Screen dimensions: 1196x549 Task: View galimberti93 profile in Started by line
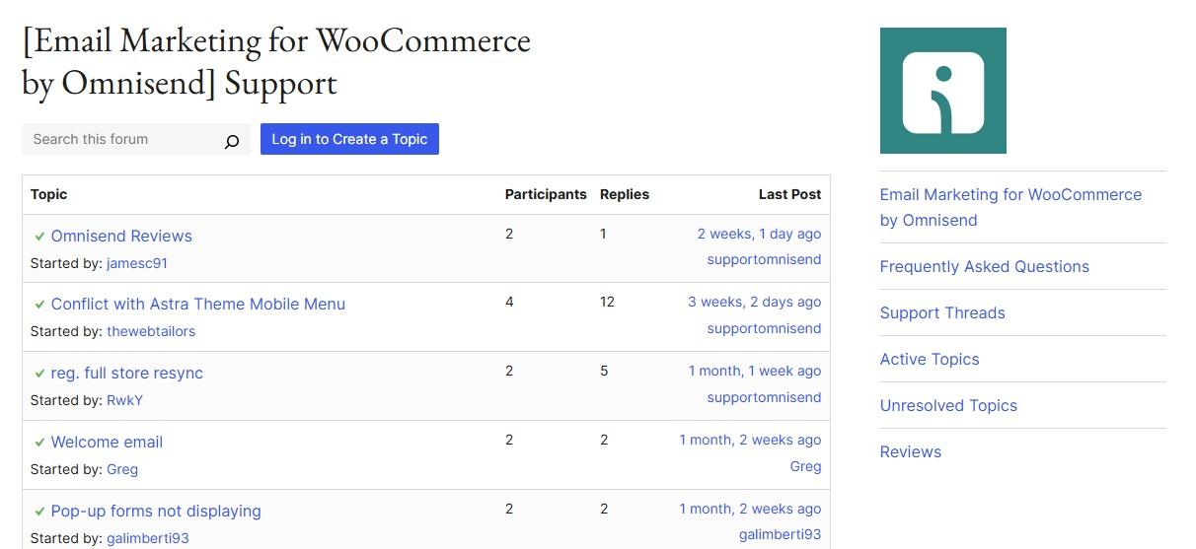[148, 538]
